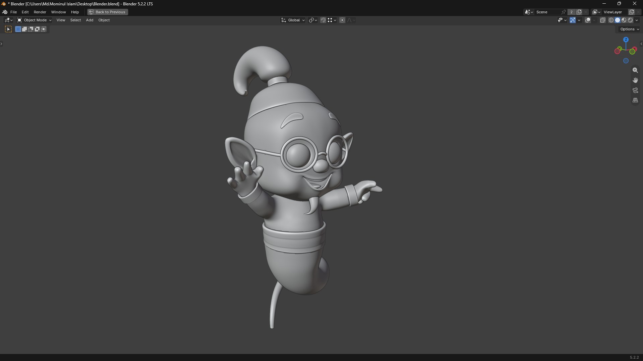Open the editor type selector dropdown

[x=8, y=20]
